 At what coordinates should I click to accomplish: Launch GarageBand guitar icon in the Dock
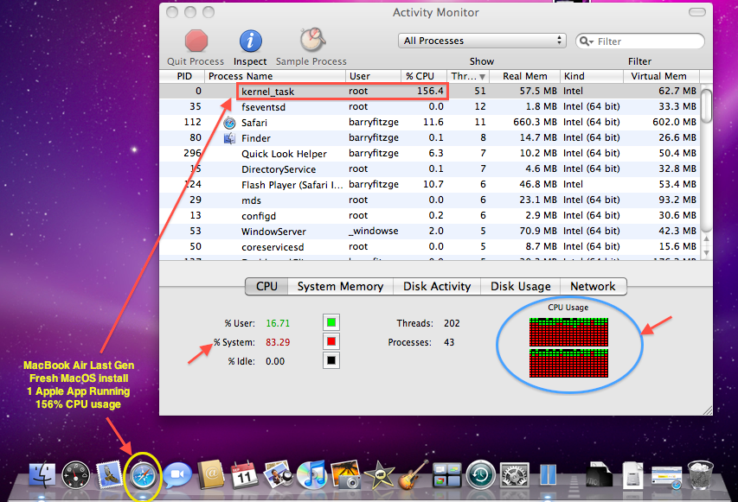pyautogui.click(x=414, y=474)
